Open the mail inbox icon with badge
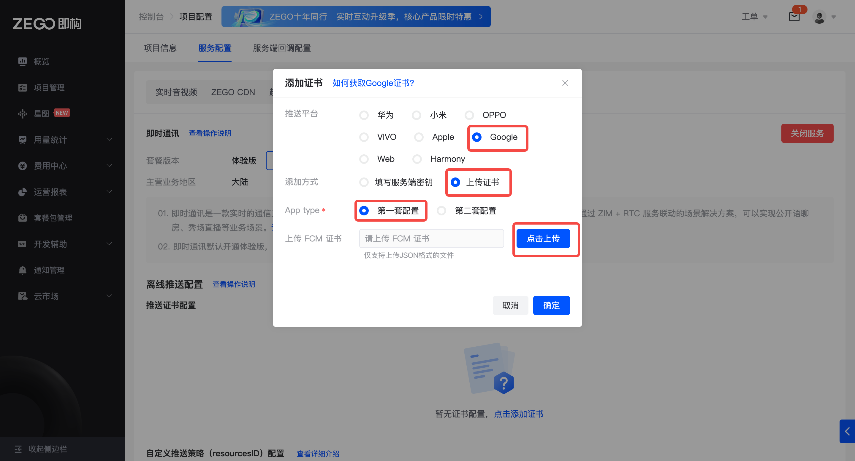Screen dimensions: 855x461 click(x=794, y=16)
